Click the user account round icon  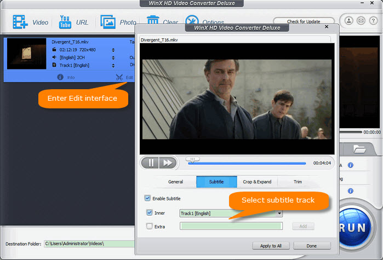(349, 21)
